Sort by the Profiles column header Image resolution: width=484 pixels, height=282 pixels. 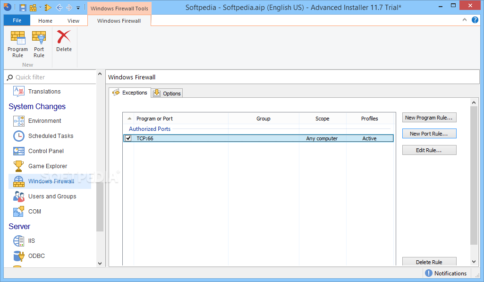[x=369, y=119]
